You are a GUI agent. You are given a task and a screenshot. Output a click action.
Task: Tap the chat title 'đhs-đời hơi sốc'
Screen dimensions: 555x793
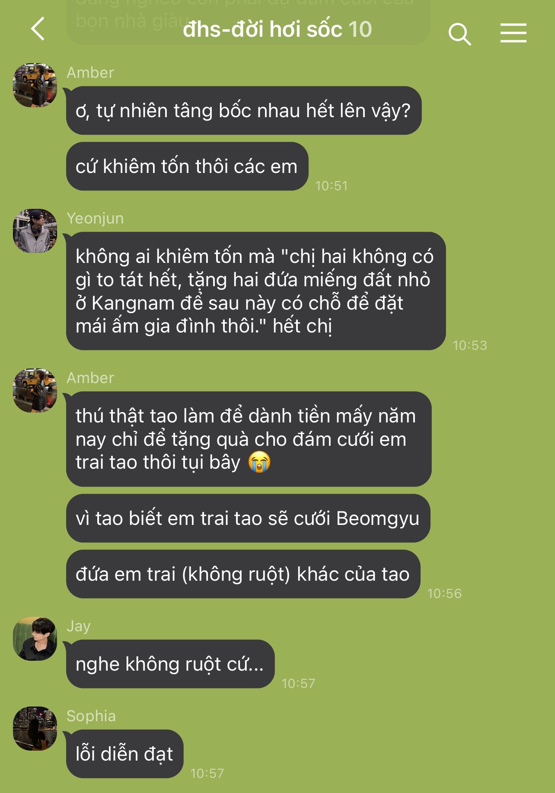tap(263, 29)
